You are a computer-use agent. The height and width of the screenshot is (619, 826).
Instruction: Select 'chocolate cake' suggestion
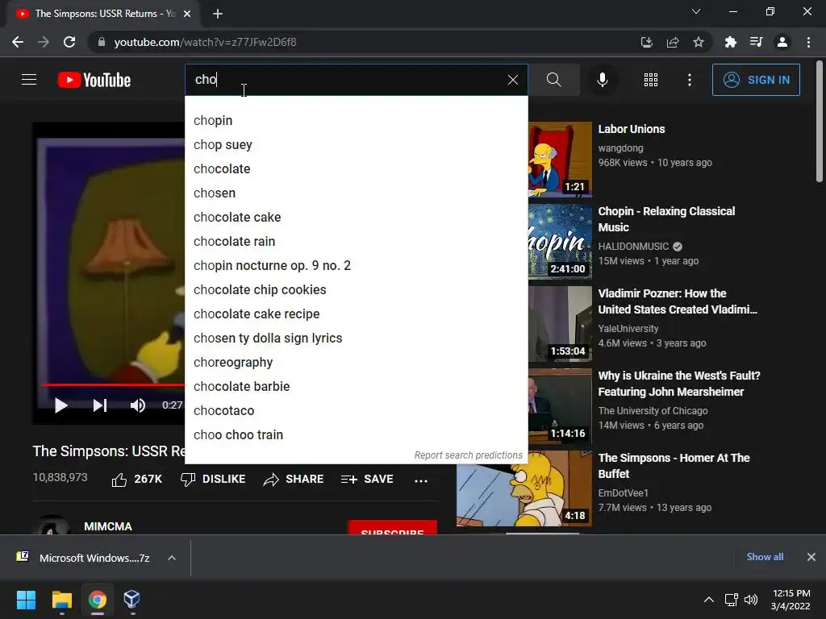(x=356, y=218)
